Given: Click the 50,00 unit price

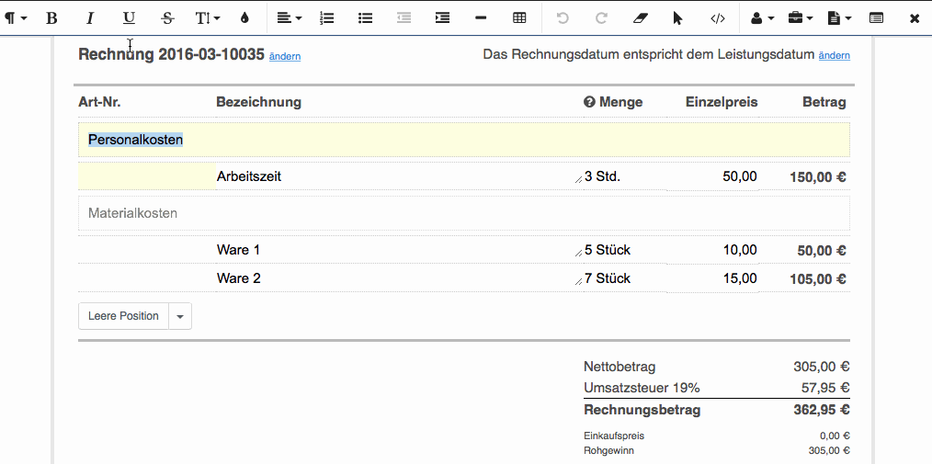Looking at the screenshot, I should point(739,176).
